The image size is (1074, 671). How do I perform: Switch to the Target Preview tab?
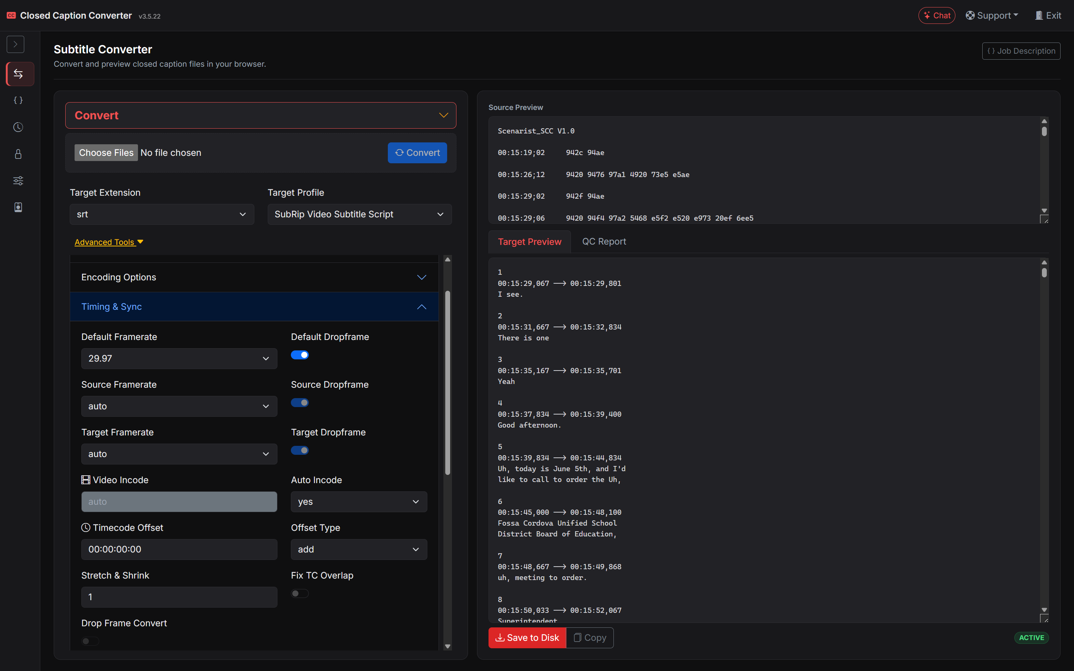pos(530,242)
